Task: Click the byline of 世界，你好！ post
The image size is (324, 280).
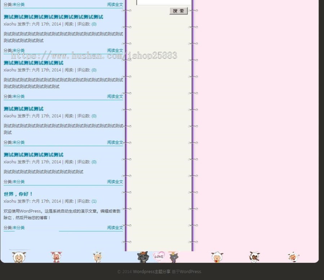Action: tap(50, 201)
